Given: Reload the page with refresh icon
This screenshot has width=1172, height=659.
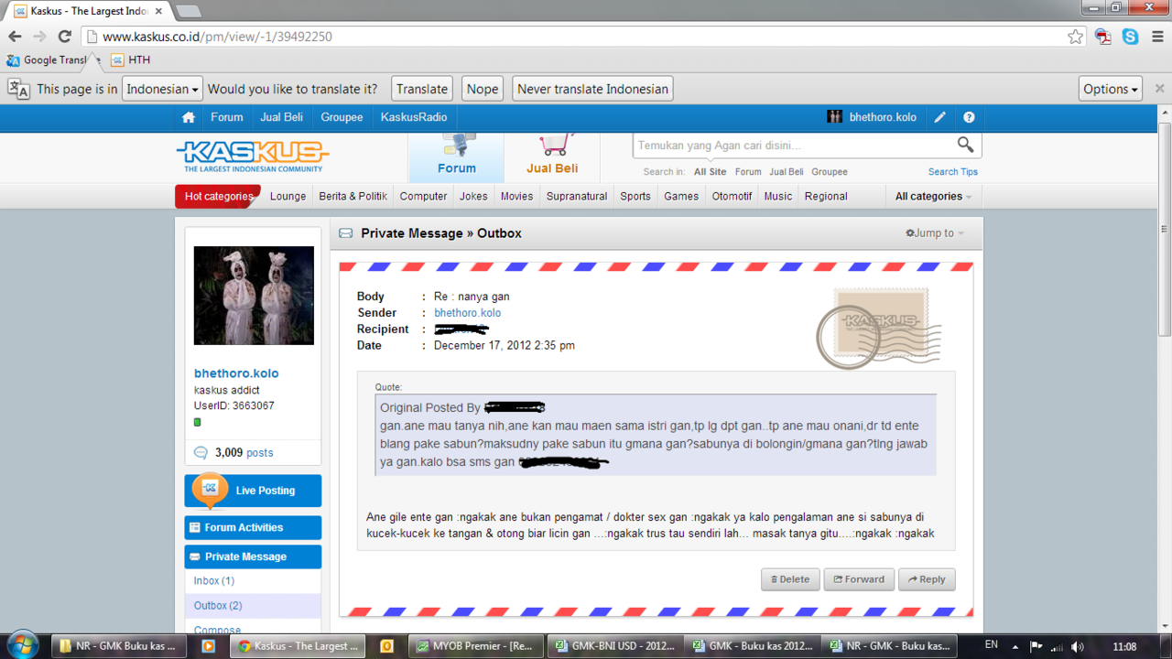Looking at the screenshot, I should click(x=64, y=37).
